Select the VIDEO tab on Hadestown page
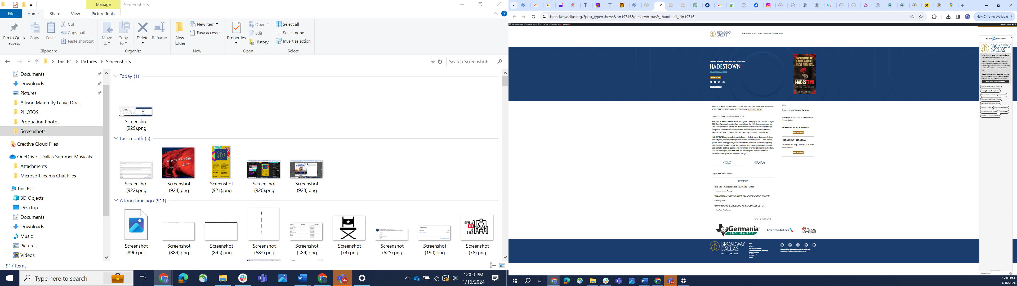The width and height of the screenshot is (1017, 286). tap(727, 162)
